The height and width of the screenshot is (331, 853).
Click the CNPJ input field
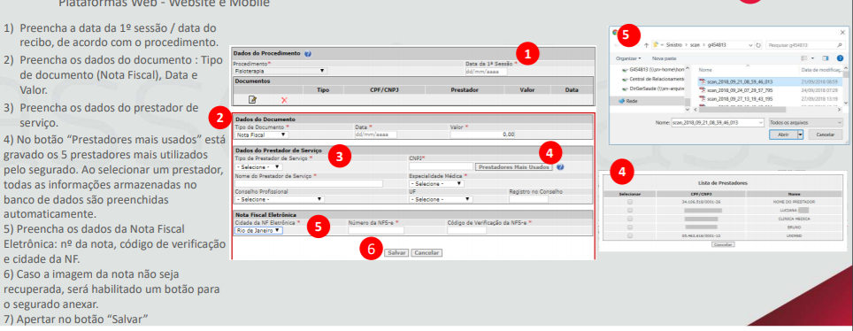(x=441, y=167)
